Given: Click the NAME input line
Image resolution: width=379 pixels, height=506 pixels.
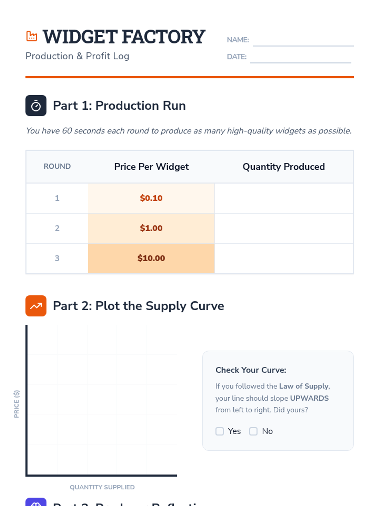Looking at the screenshot, I should [x=303, y=41].
